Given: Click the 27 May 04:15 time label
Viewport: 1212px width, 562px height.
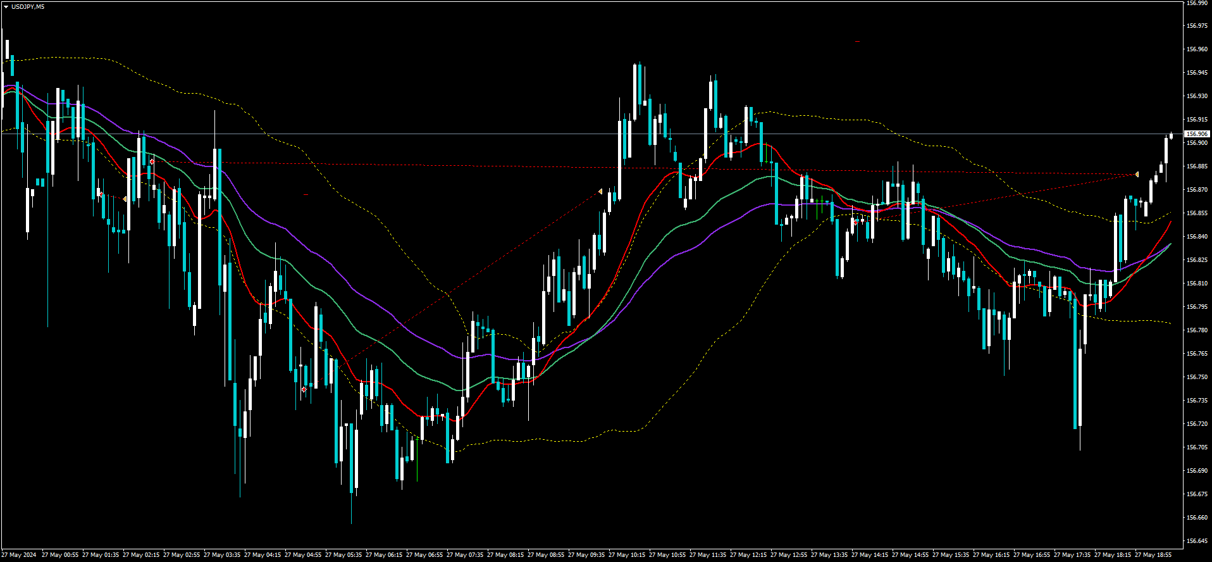Looking at the screenshot, I should pyautogui.click(x=263, y=555).
